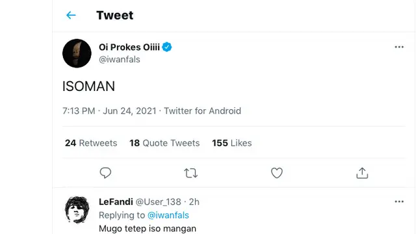Click the 7:13 PM Jun 24, 2021 timestamp
Screen dimensions: 416x234
pyautogui.click(x=109, y=111)
